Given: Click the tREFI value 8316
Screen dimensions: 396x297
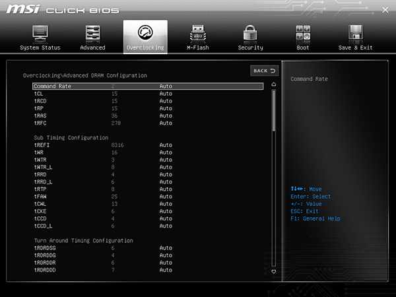Looking at the screenshot, I should tap(117, 145).
